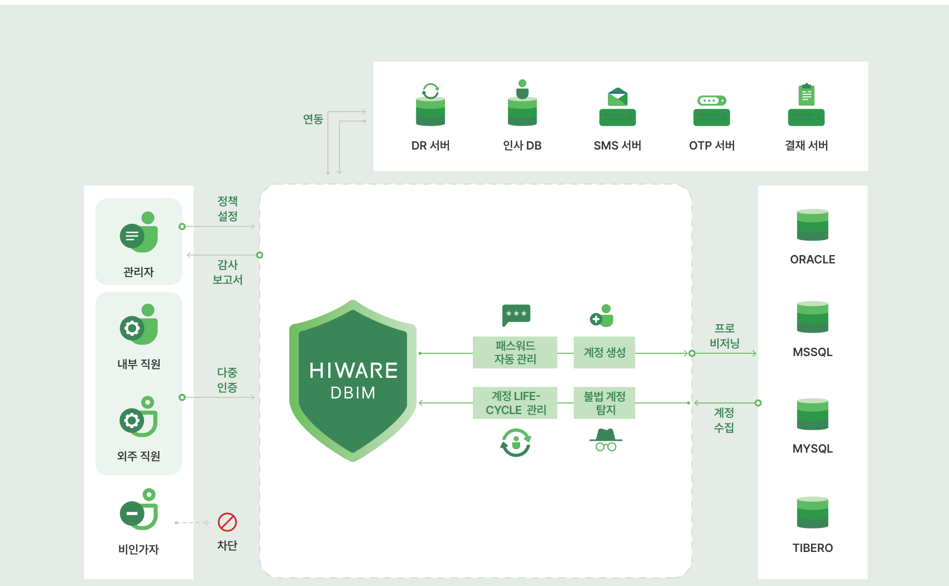Click the 계정 수집 label
This screenshot has width=949, height=586.
point(724,420)
